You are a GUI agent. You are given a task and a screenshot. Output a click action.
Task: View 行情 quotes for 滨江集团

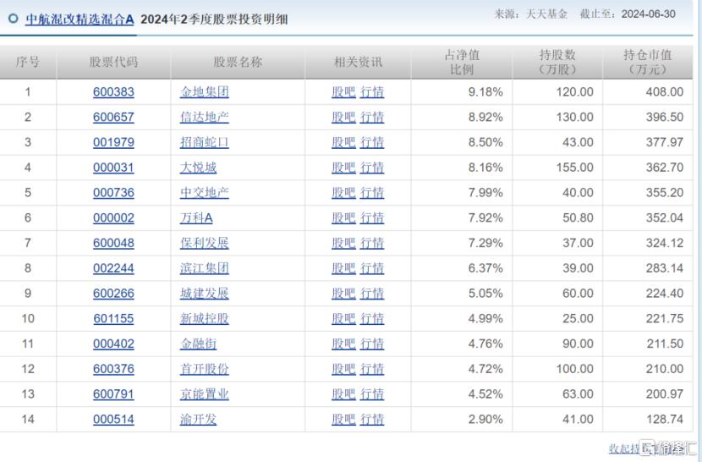point(372,268)
